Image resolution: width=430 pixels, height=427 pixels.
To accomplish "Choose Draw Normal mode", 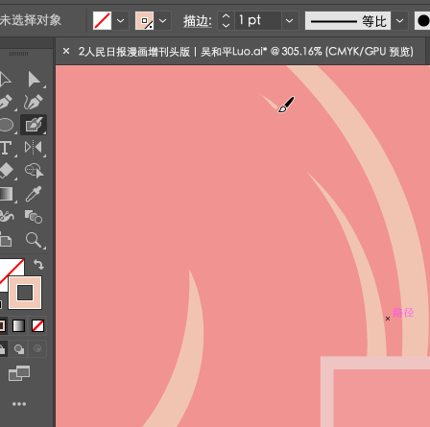I will 3,349.
